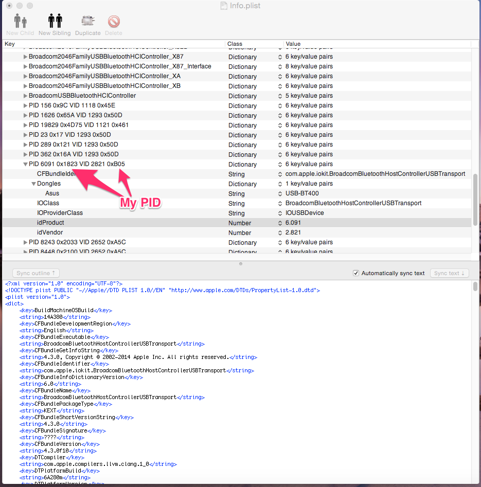This screenshot has height=487, width=481.
Task: Click the Delete toolbar icon
Action: coord(114,22)
